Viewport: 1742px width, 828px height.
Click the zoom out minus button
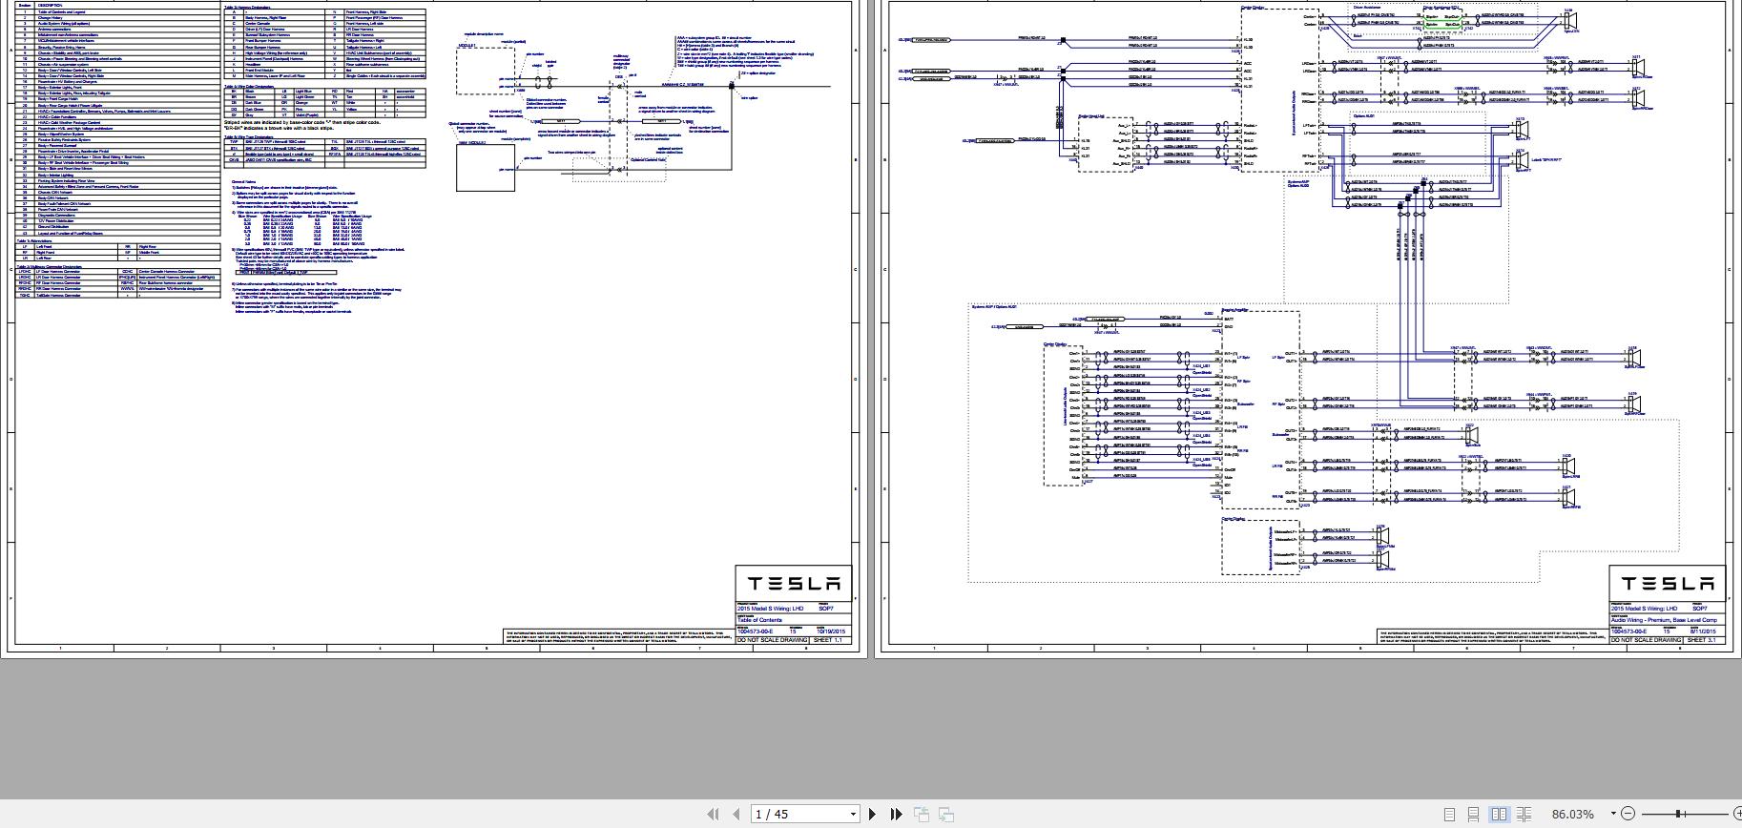click(1628, 814)
